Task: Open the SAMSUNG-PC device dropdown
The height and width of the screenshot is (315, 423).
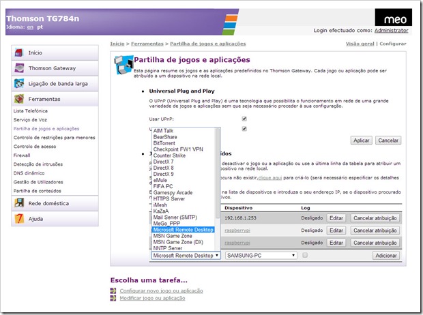Action: pyautogui.click(x=261, y=256)
